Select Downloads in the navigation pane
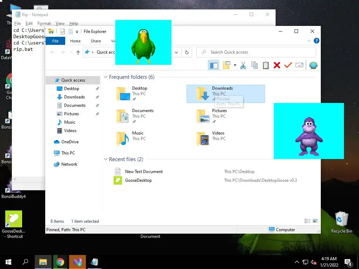Viewport: 359px width, 269px height. (74, 97)
